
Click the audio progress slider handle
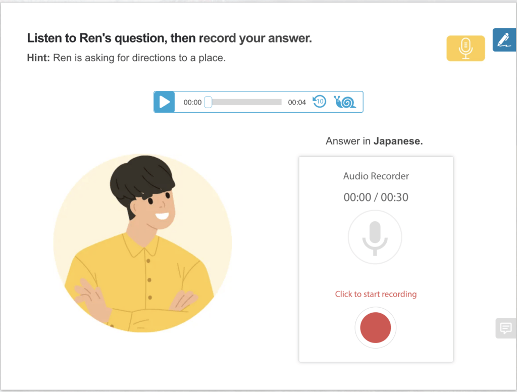[x=208, y=102]
